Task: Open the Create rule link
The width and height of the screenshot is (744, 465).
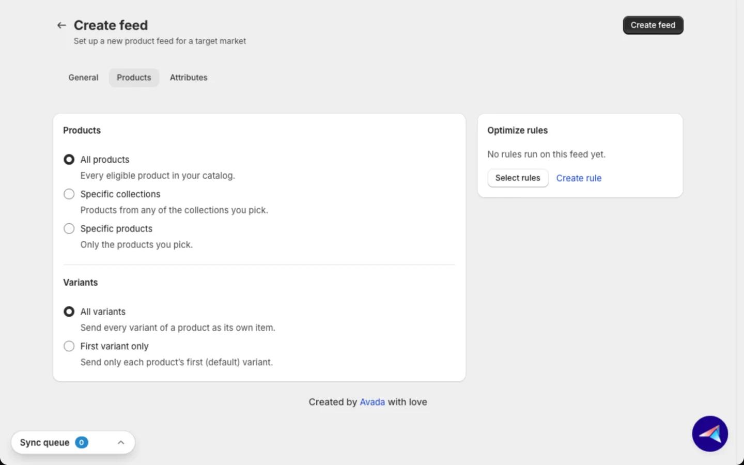Action: (x=579, y=178)
